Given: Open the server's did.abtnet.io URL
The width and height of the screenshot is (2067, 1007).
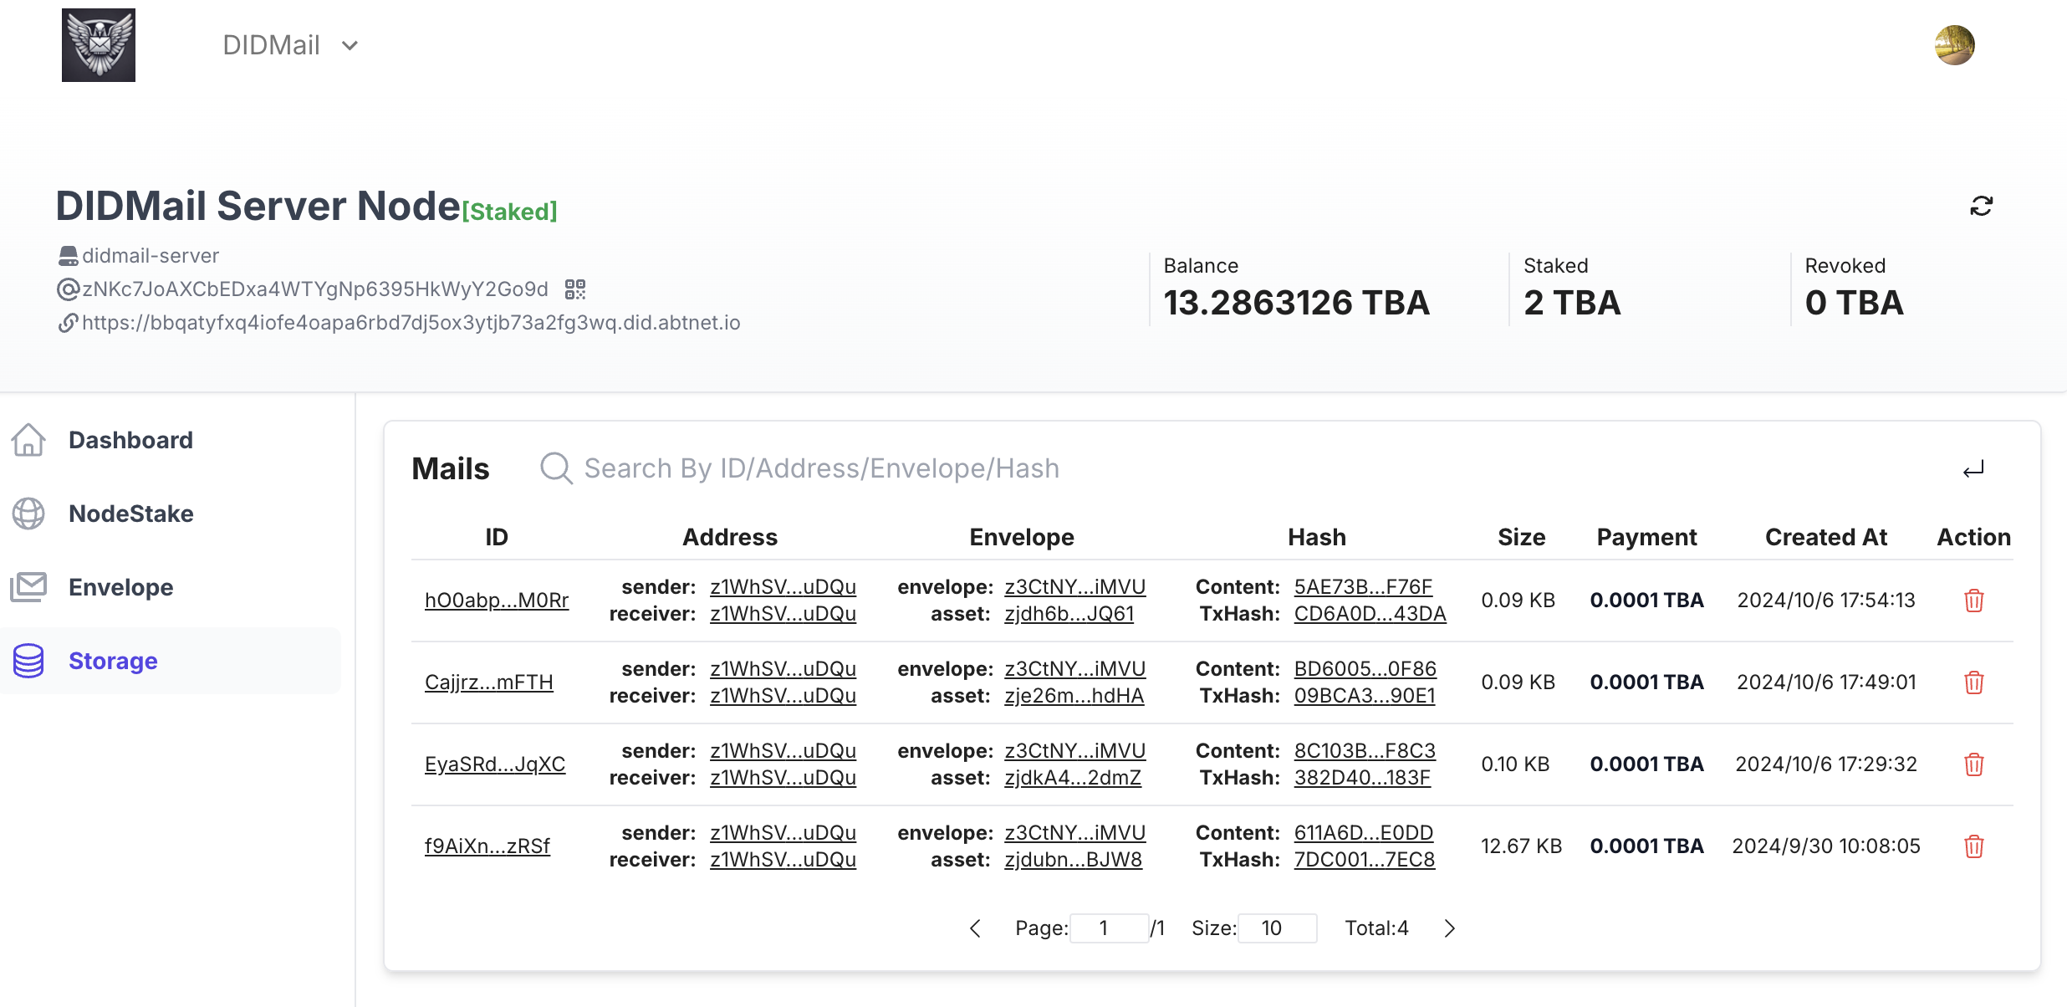Looking at the screenshot, I should [411, 323].
